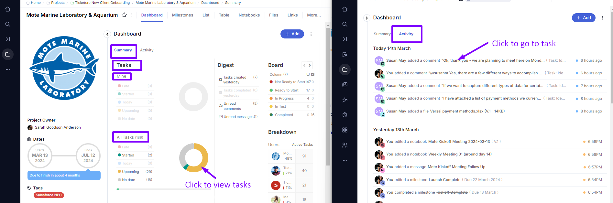Open more dots icon in right sidebar
This screenshot has width=613, height=203.
(x=345, y=160)
